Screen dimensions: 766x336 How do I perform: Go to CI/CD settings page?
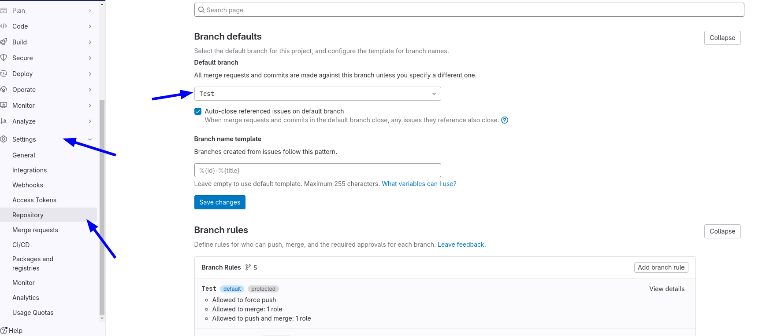(x=21, y=245)
